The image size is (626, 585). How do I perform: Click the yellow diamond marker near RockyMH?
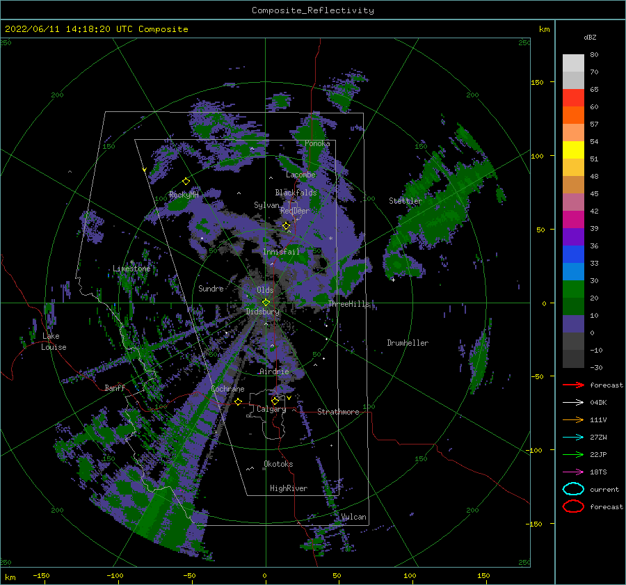[x=186, y=182]
